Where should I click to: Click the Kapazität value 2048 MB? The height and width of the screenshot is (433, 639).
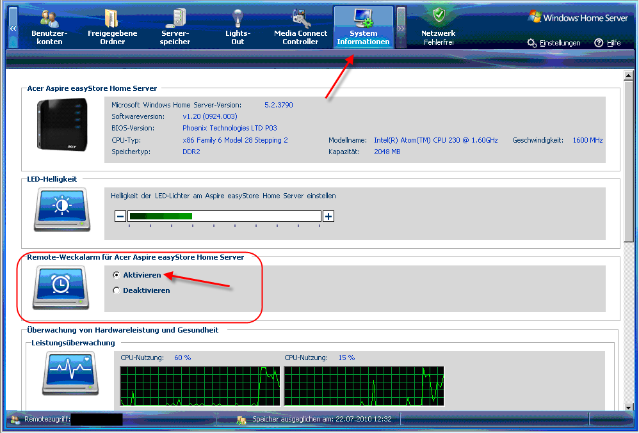coord(387,152)
